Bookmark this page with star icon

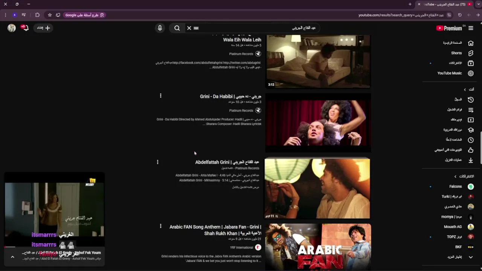(x=50, y=15)
